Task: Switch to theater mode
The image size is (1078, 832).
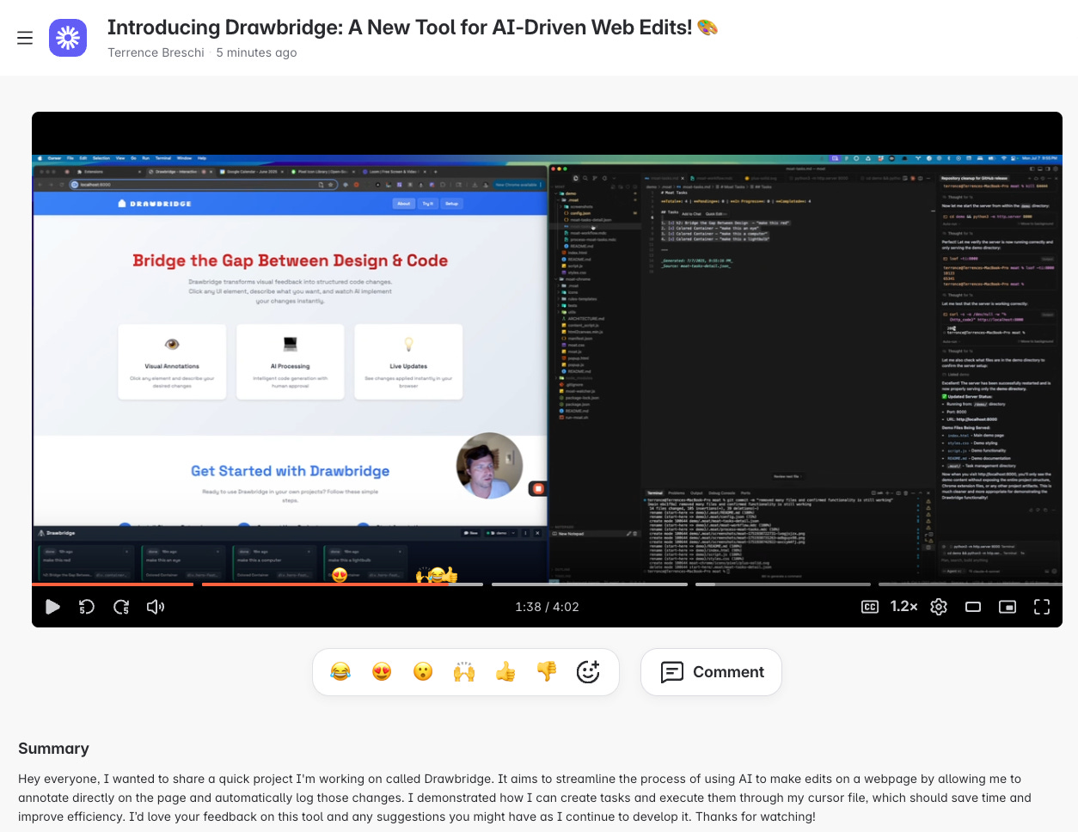Action: (973, 607)
